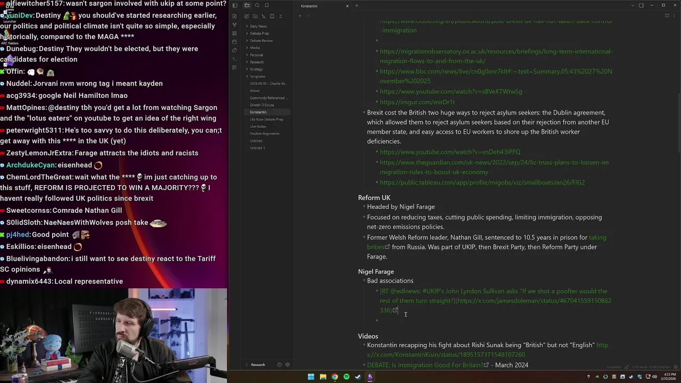This screenshot has width=681, height=383.
Task: Open the Research vault switcher
Action: pos(258,365)
